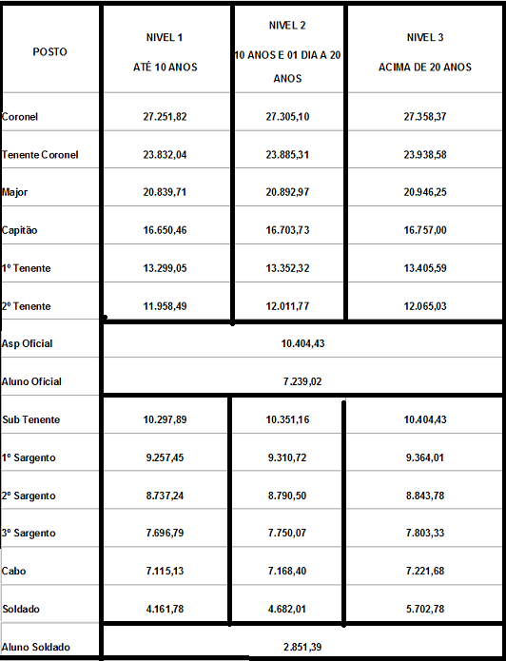506x661 pixels.
Task: Click 1º Tenente value 13.352,32
Action: click(x=287, y=268)
